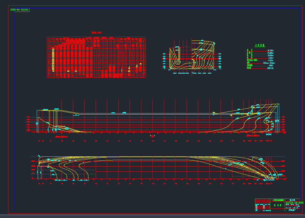Viewport: 305px width, 218px height.
Task: Click the 18.000m breadth value
Action: 270,55
